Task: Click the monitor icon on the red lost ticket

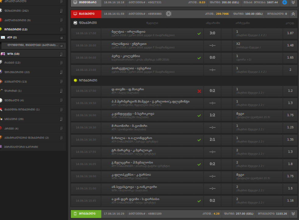Action: click(x=75, y=14)
